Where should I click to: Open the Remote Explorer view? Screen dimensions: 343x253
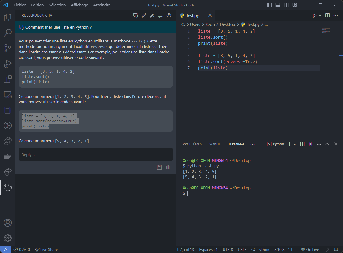[x=8, y=95]
